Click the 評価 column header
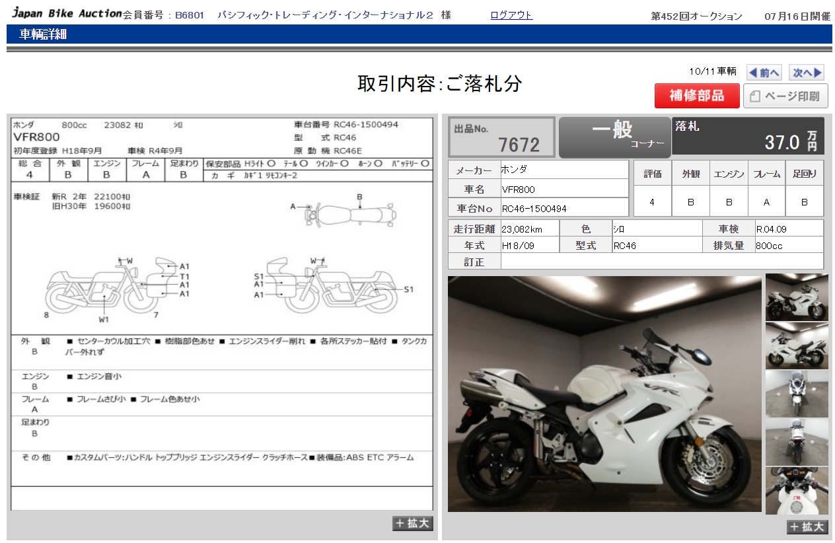The width and height of the screenshot is (835, 543). [x=653, y=174]
